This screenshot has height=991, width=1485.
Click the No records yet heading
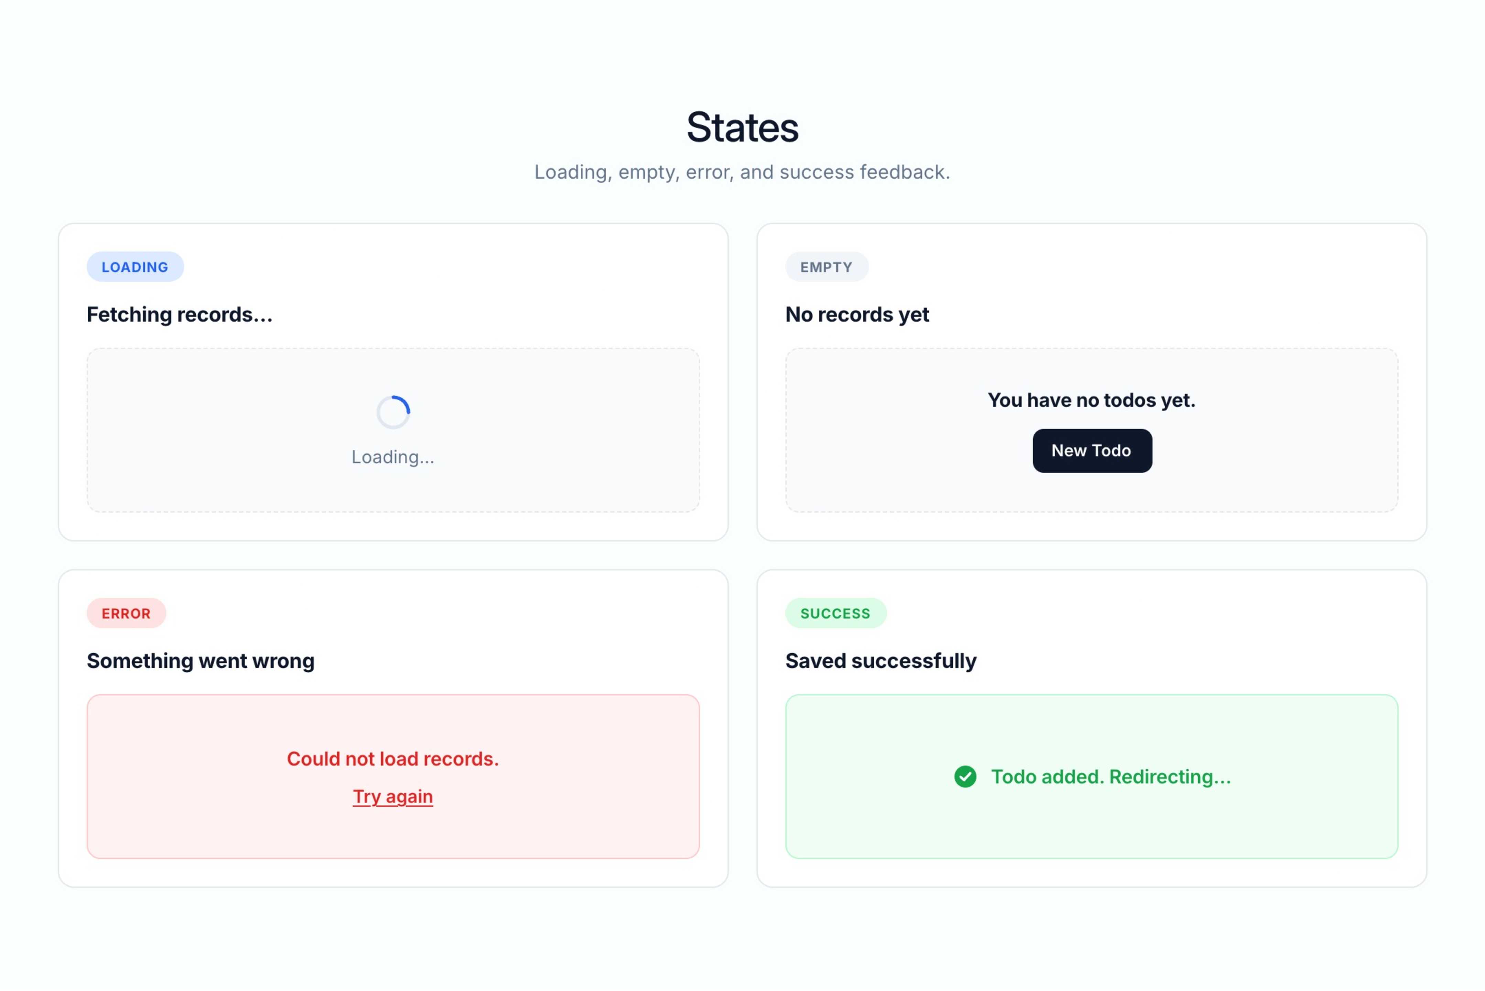point(856,314)
